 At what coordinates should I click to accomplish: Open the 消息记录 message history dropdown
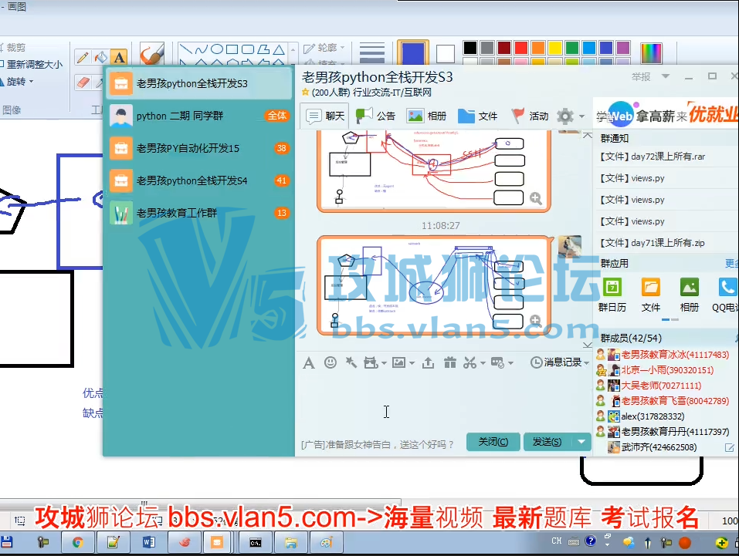click(x=560, y=362)
